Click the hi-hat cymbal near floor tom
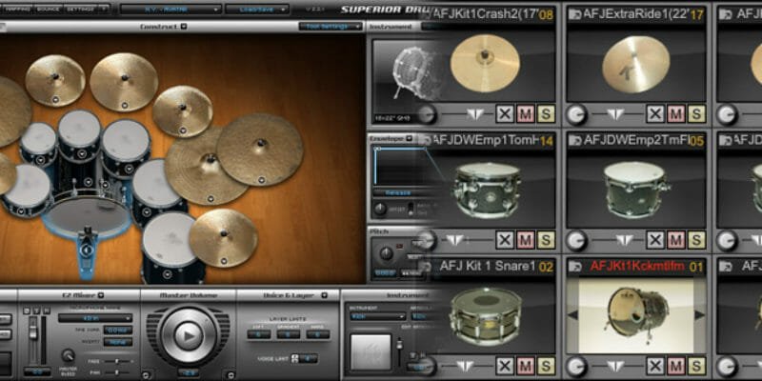 click(x=223, y=237)
